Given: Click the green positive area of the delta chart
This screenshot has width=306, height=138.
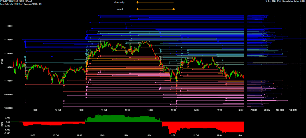Looking at the screenshot, I should 123,118.
